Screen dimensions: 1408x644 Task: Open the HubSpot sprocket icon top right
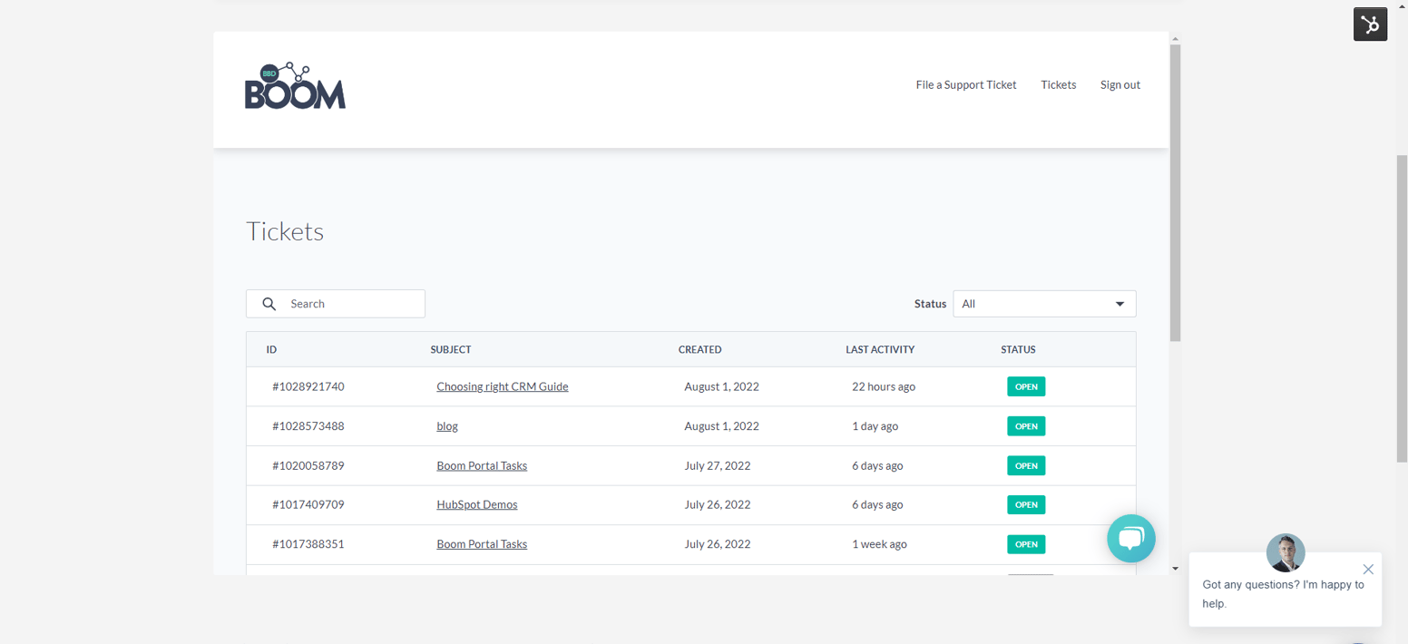1370,24
